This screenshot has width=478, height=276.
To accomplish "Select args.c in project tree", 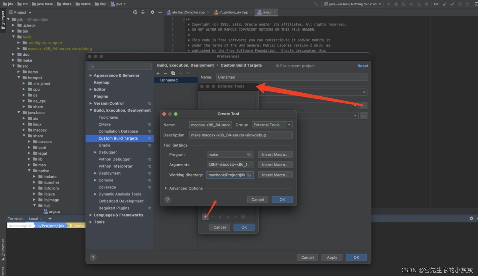I will (x=54, y=212).
